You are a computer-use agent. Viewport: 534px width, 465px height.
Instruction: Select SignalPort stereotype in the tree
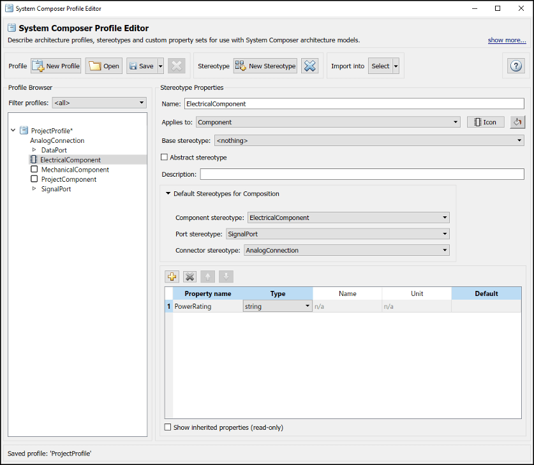tap(56, 189)
